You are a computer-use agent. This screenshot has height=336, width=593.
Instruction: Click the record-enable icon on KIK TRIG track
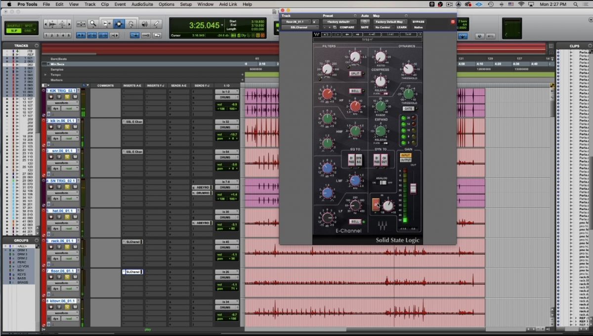point(50,97)
